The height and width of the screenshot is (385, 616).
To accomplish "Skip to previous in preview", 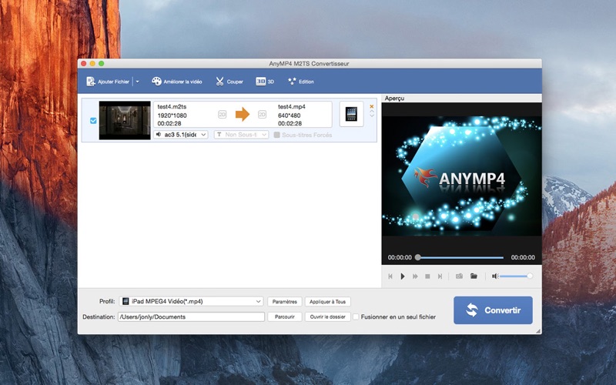I will 390,276.
